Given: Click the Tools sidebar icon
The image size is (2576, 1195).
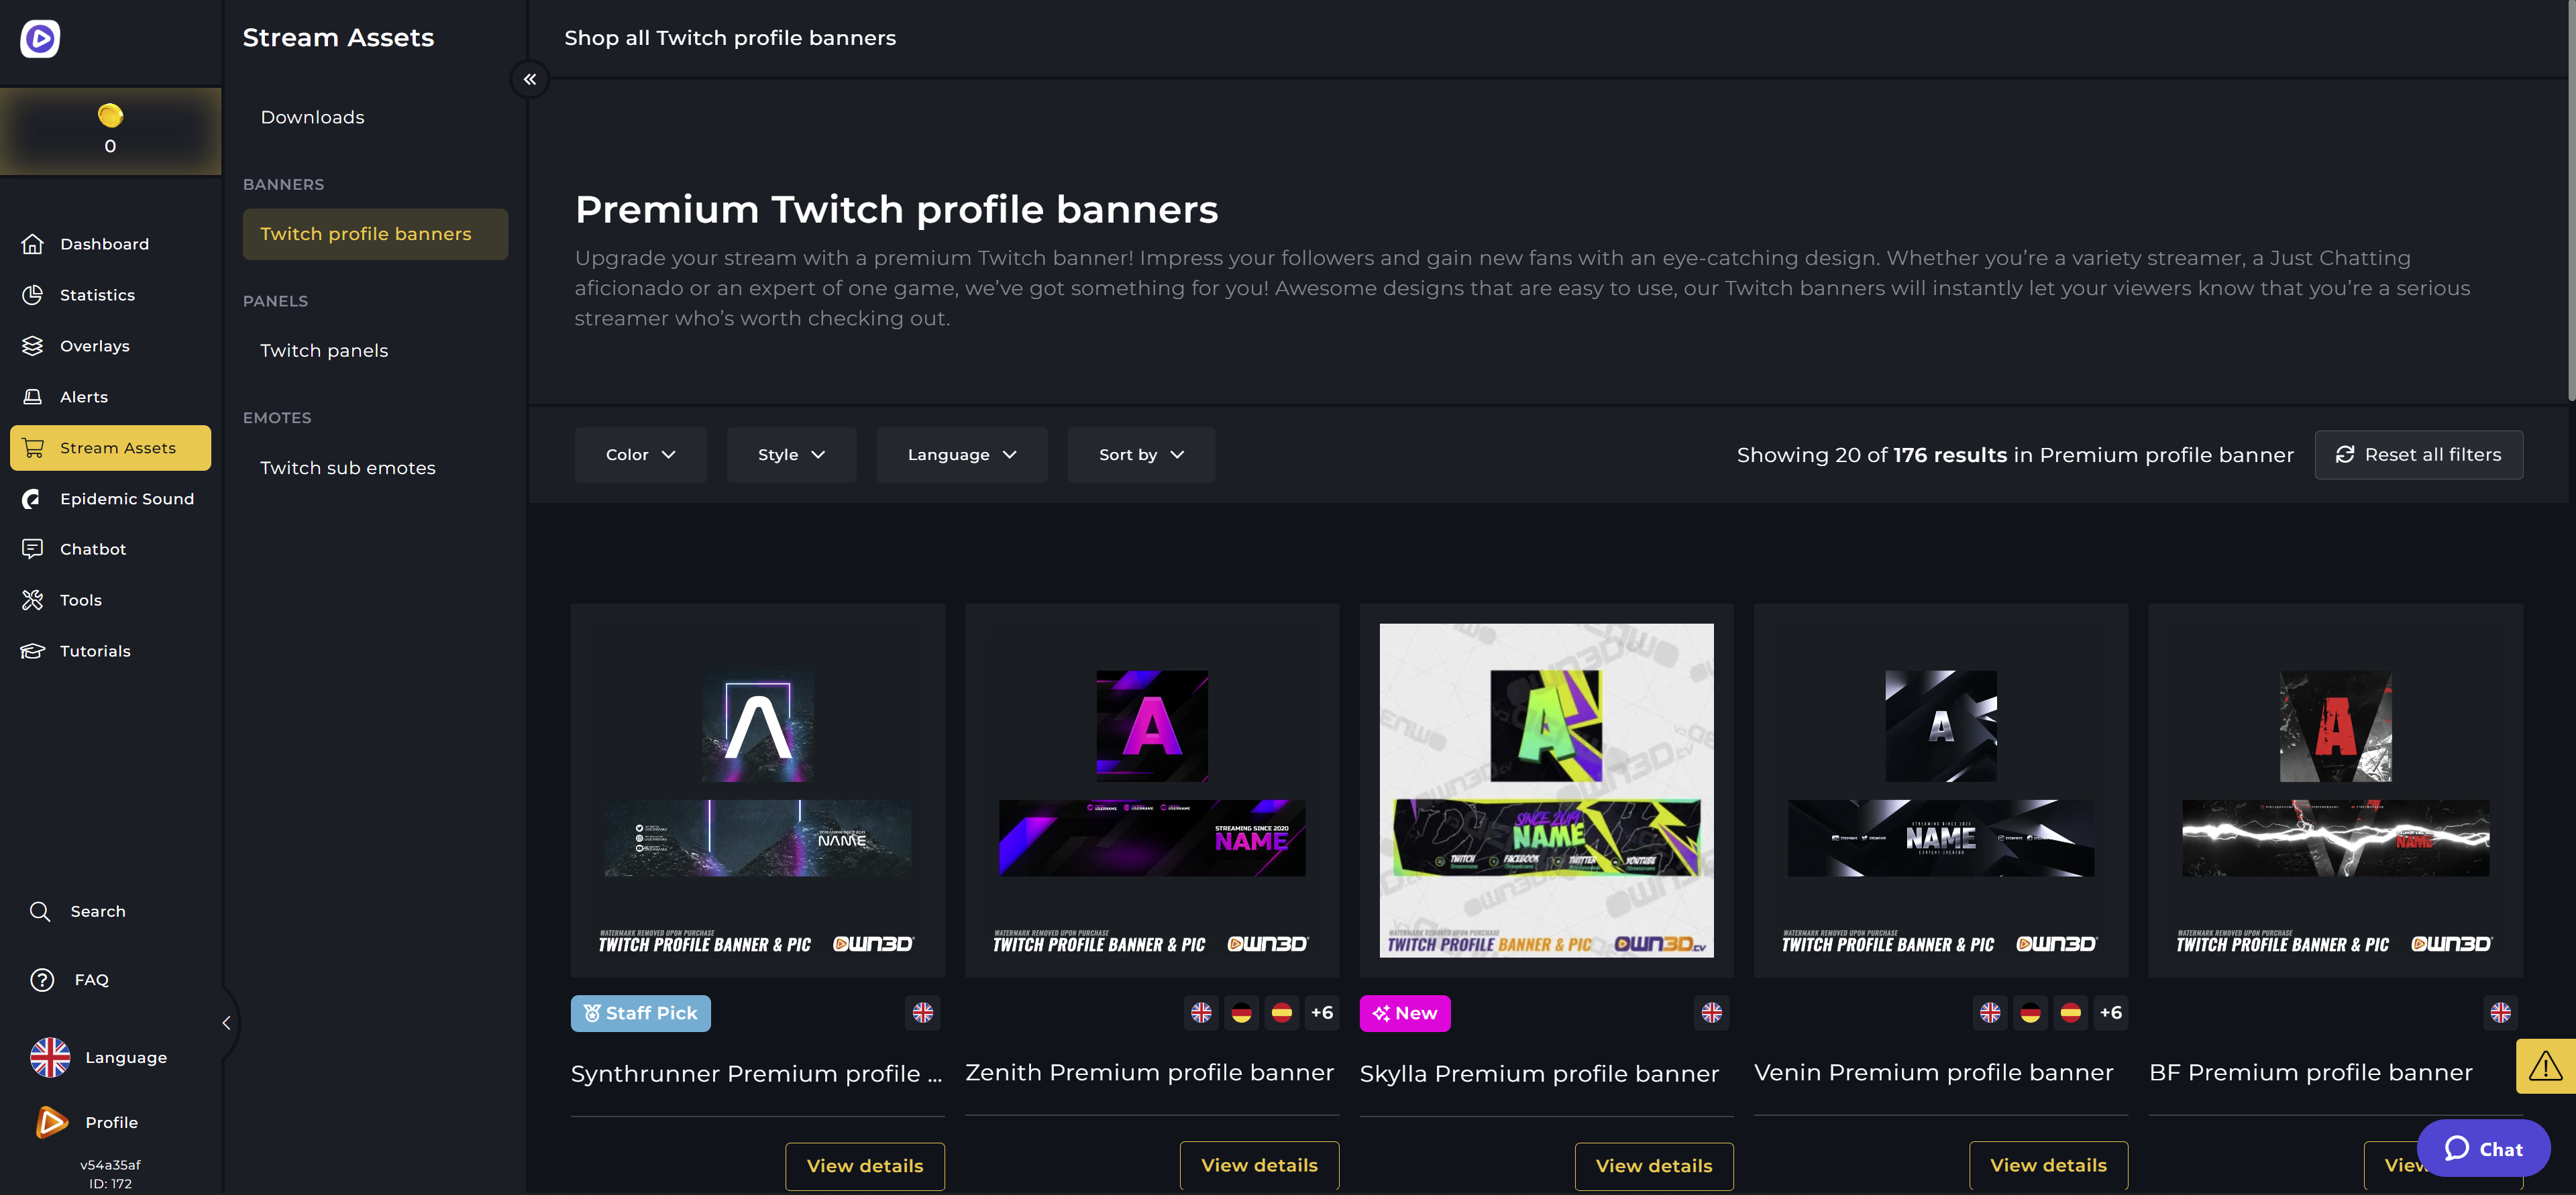Looking at the screenshot, I should tap(33, 599).
